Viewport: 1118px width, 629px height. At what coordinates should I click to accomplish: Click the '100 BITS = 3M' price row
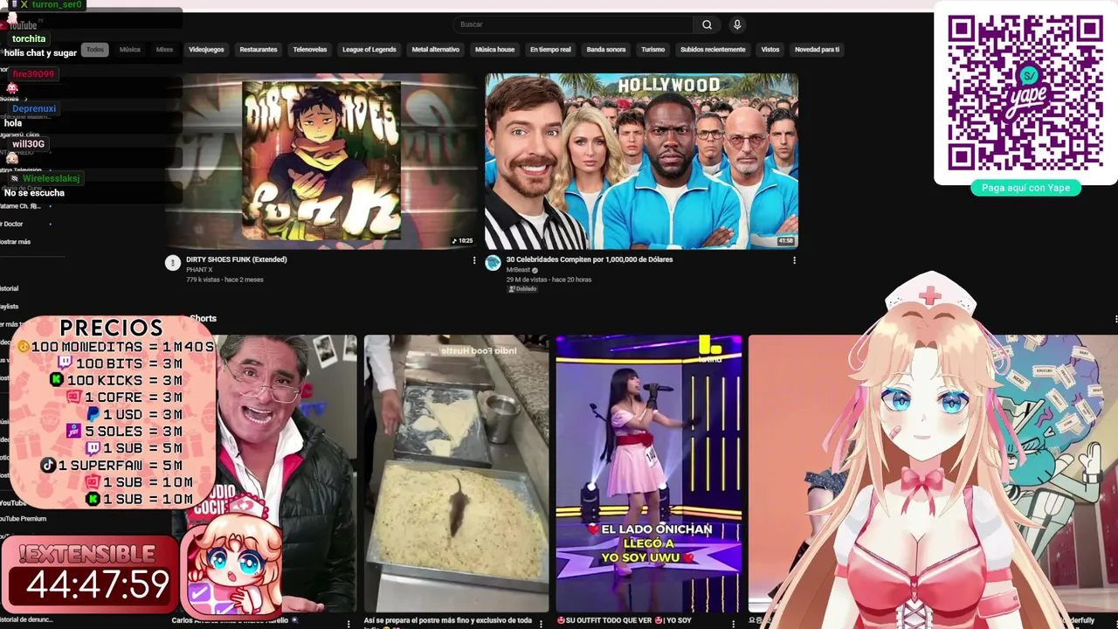[121, 363]
